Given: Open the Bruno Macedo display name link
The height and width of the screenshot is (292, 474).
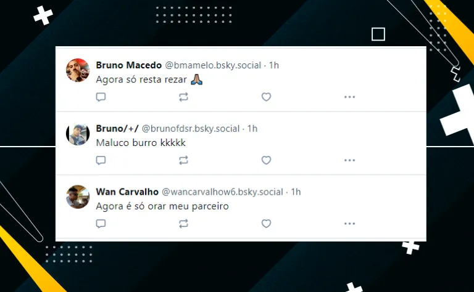Looking at the screenshot, I should click(129, 65).
